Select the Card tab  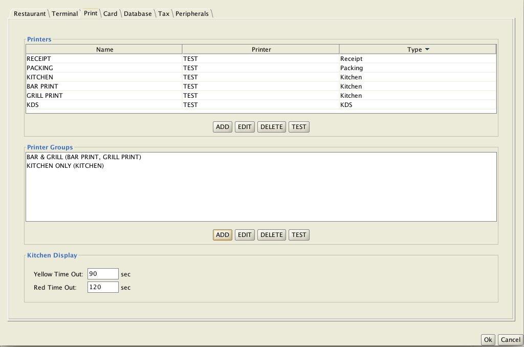tap(110, 14)
